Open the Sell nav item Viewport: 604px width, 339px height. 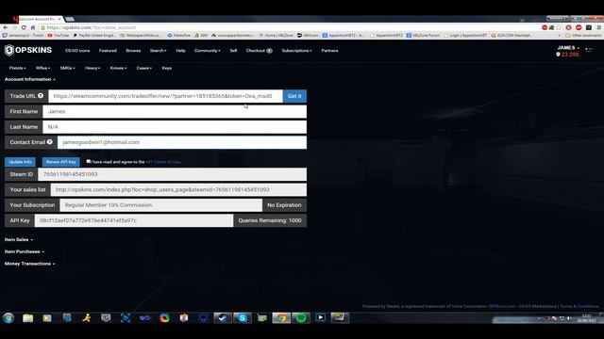pyautogui.click(x=233, y=50)
